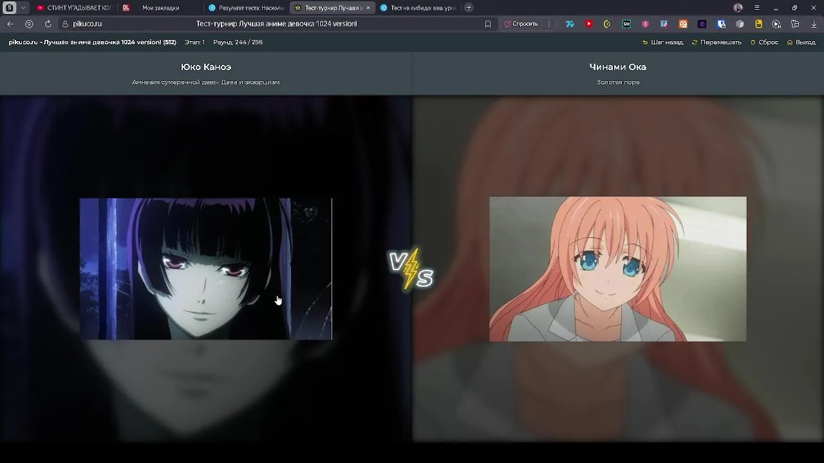The image size is (824, 463).
Task: Switch to the Тест на либидо tab
Action: pos(418,8)
